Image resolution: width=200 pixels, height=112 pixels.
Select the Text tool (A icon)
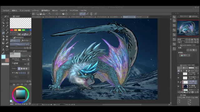[x=3, y=50]
